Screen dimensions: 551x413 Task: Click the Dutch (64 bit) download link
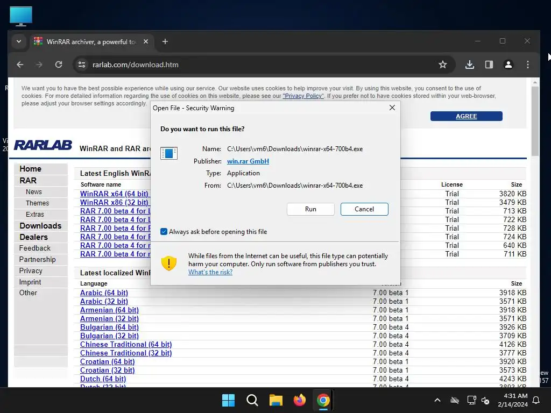(103, 379)
